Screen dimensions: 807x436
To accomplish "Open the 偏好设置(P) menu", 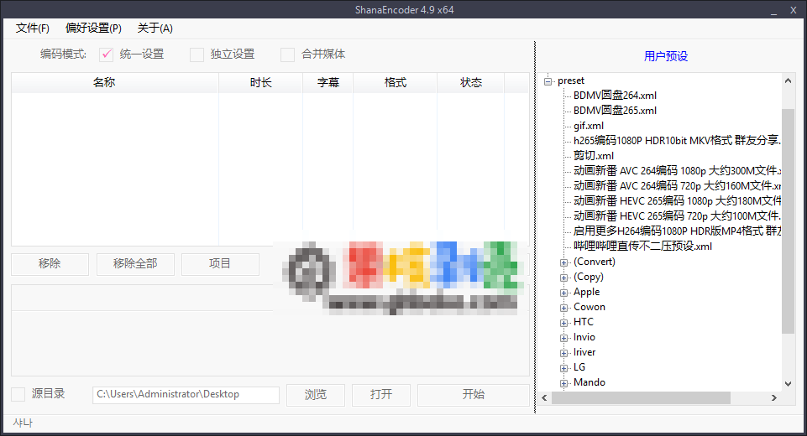I will click(93, 28).
